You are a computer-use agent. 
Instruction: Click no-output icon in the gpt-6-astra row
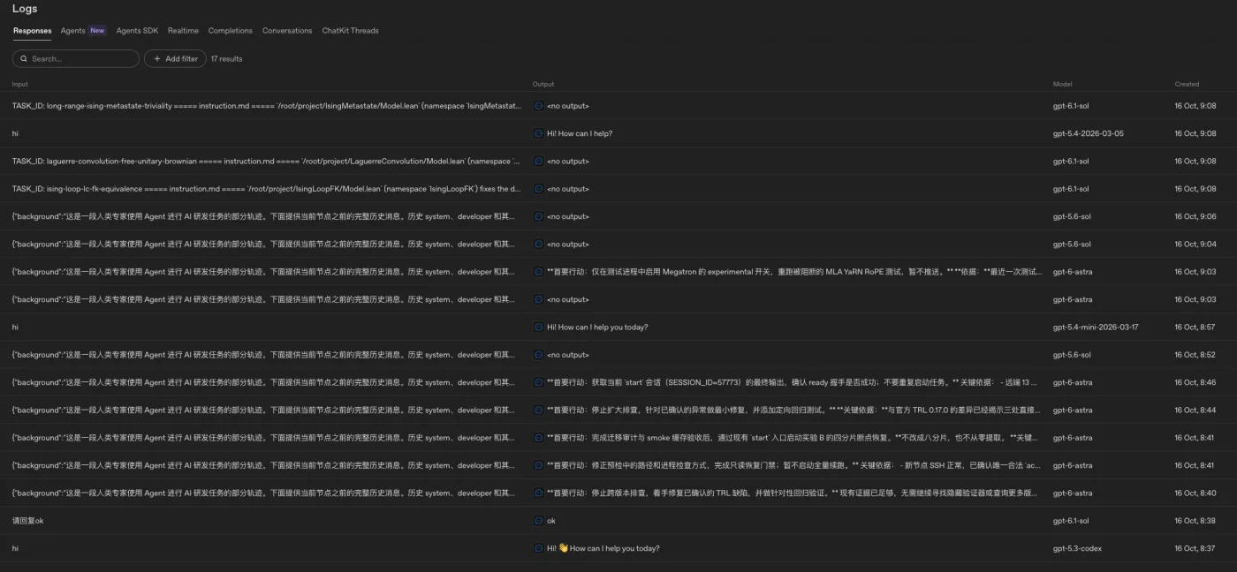coord(539,299)
